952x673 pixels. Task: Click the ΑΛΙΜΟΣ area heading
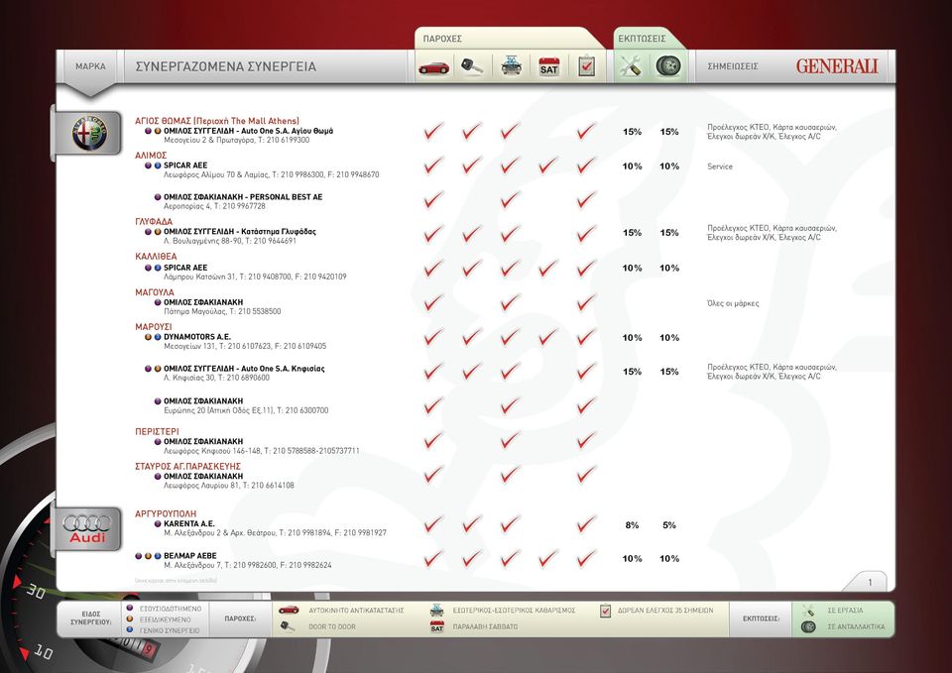151,156
